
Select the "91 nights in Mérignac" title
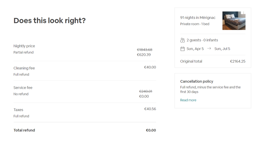[198, 18]
